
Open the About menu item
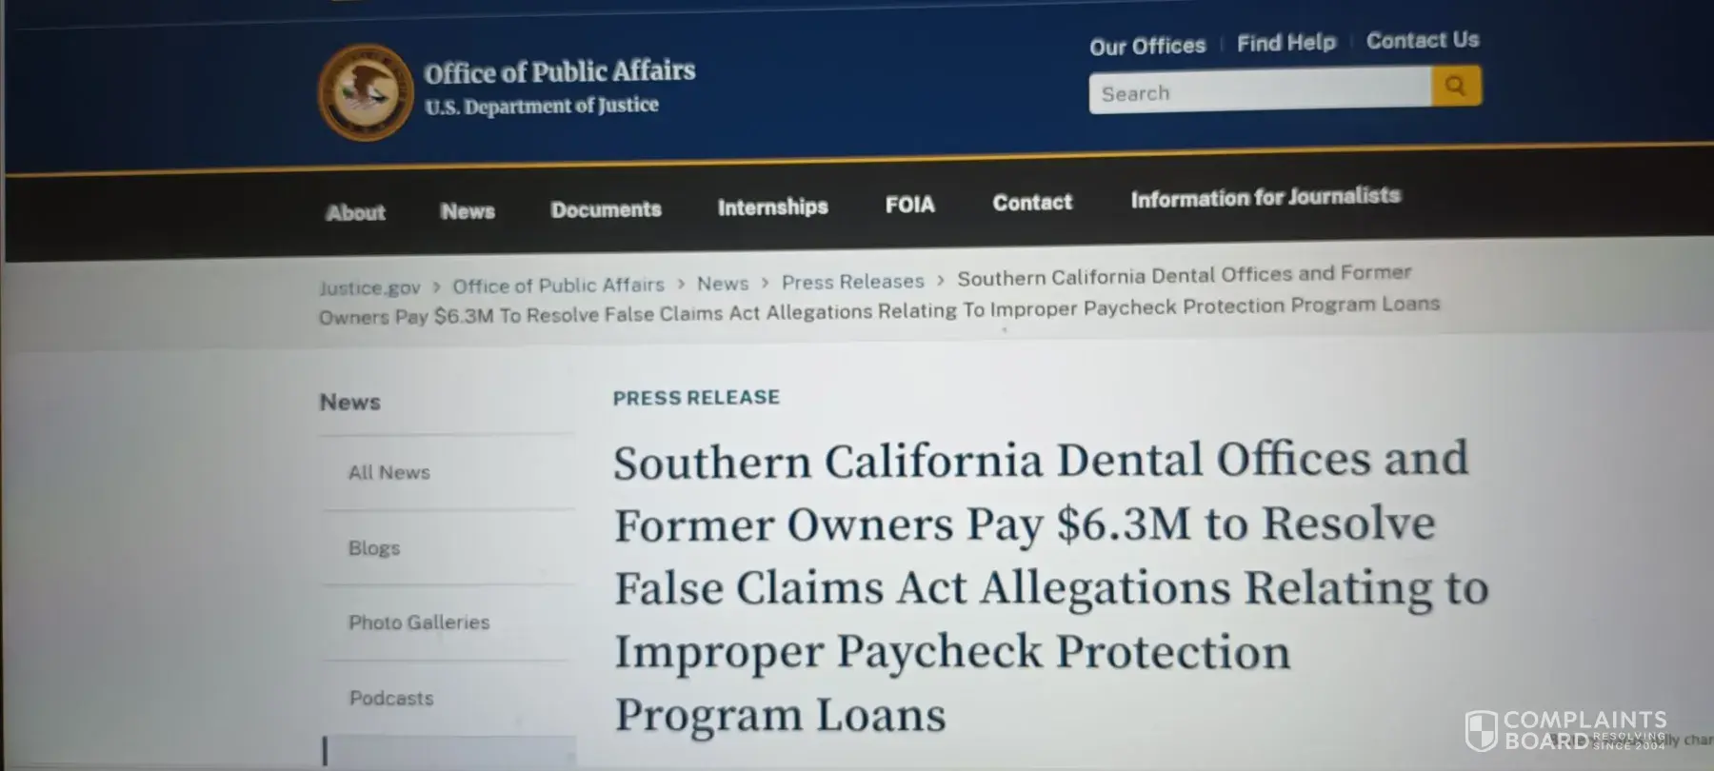[355, 212]
